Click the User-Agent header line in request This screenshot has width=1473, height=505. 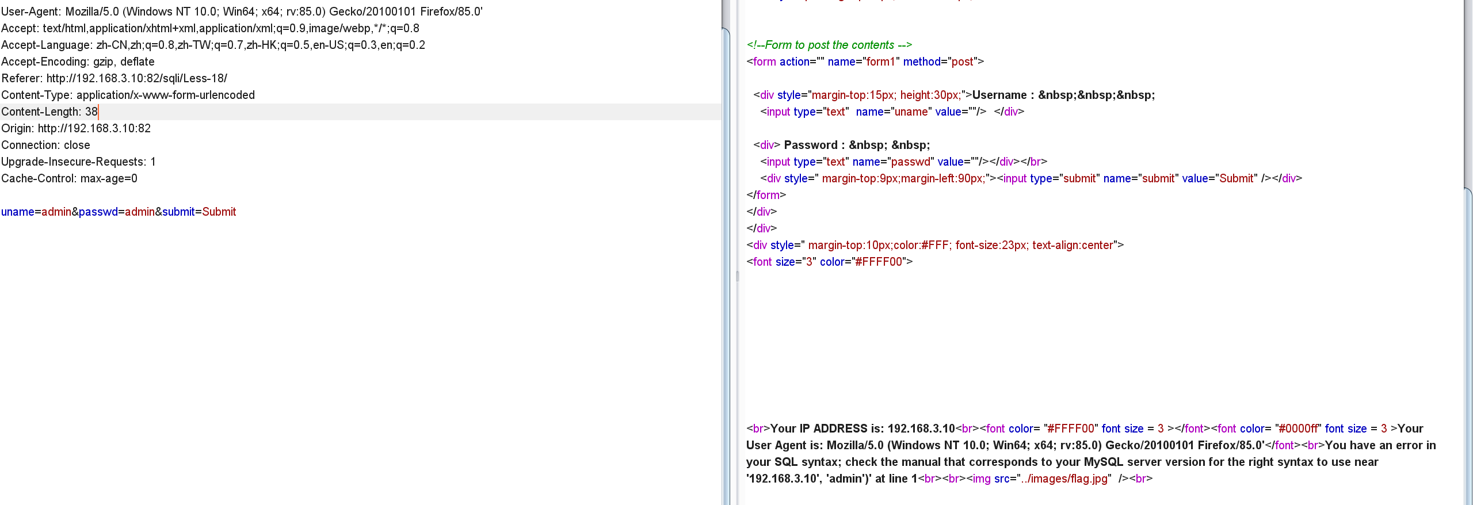point(242,12)
